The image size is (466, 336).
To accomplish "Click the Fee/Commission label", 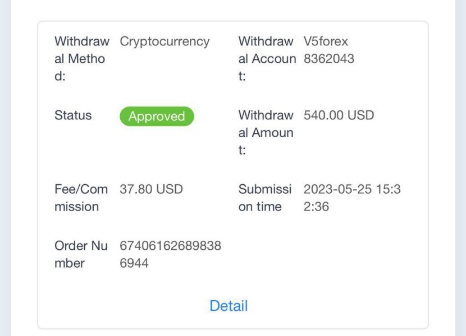I will (81, 198).
